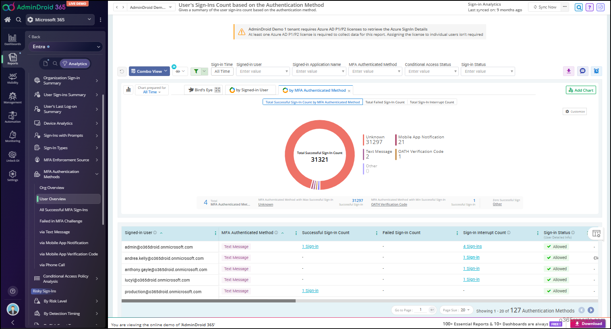This screenshot has height=329, width=611.
Task: Click the Go to Page number field
Action: pyautogui.click(x=421, y=310)
